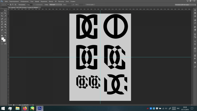Select the Eyedropper tool
The width and height of the screenshot is (197, 111).
(5, 16)
